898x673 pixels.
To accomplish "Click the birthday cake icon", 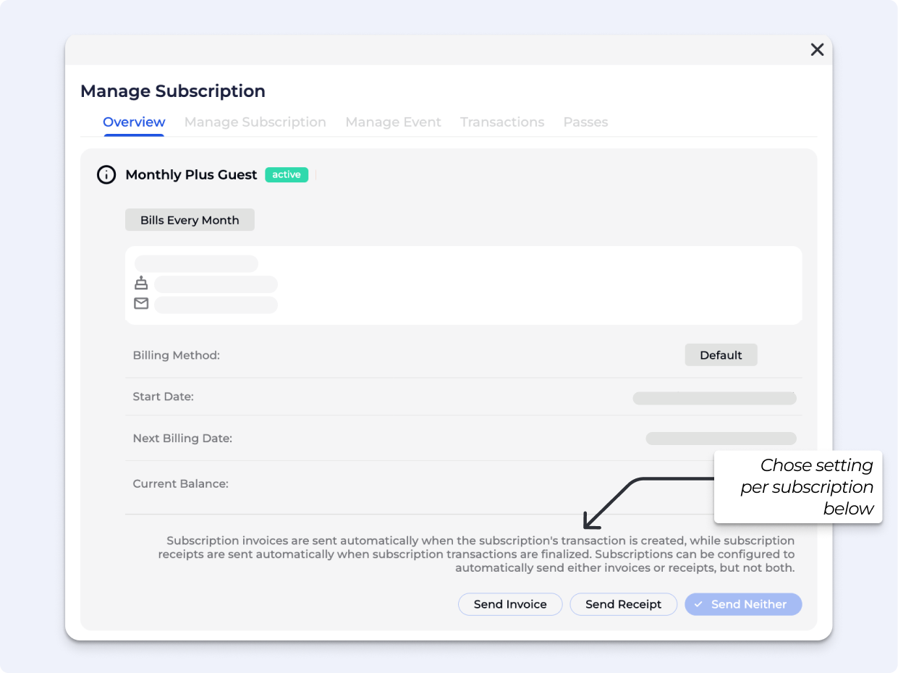I will 141,283.
